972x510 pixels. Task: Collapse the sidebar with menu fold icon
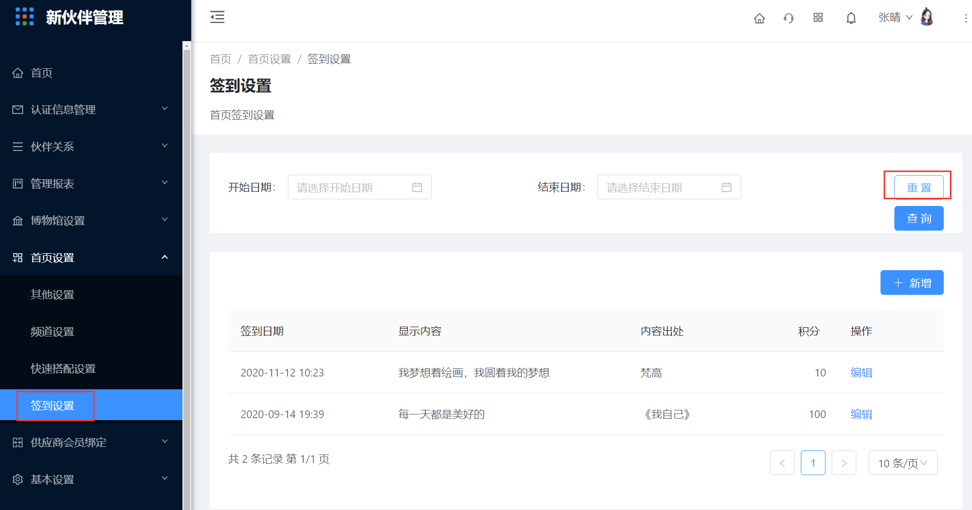[217, 17]
